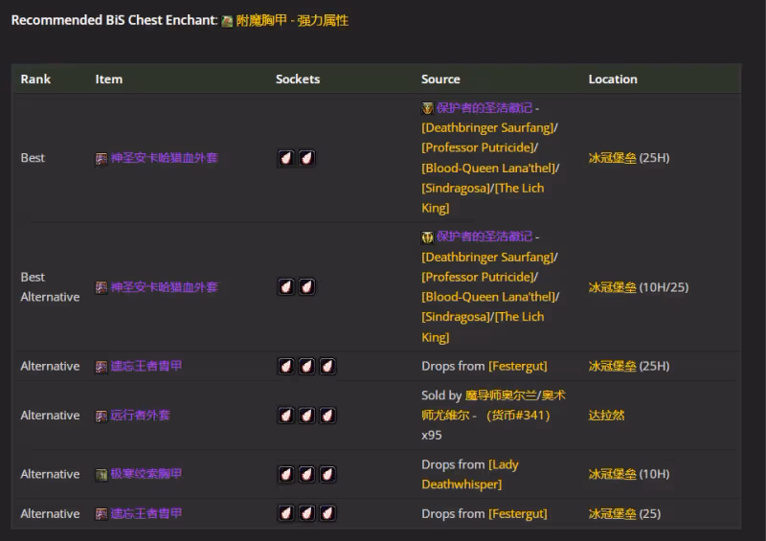Click [Festergut] link in the 25H row
The width and height of the screenshot is (766, 541).
(518, 366)
